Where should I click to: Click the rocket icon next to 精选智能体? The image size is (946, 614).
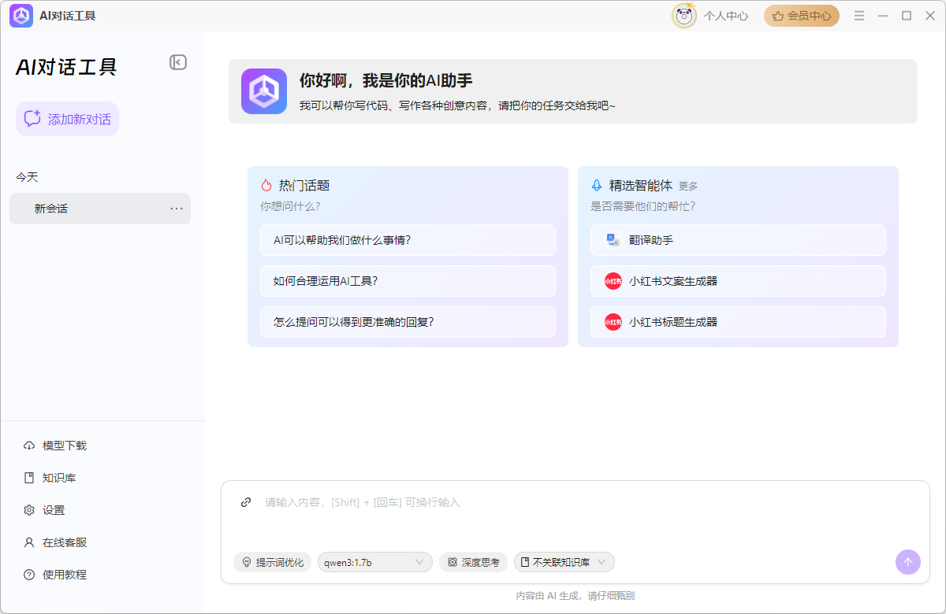[597, 186]
